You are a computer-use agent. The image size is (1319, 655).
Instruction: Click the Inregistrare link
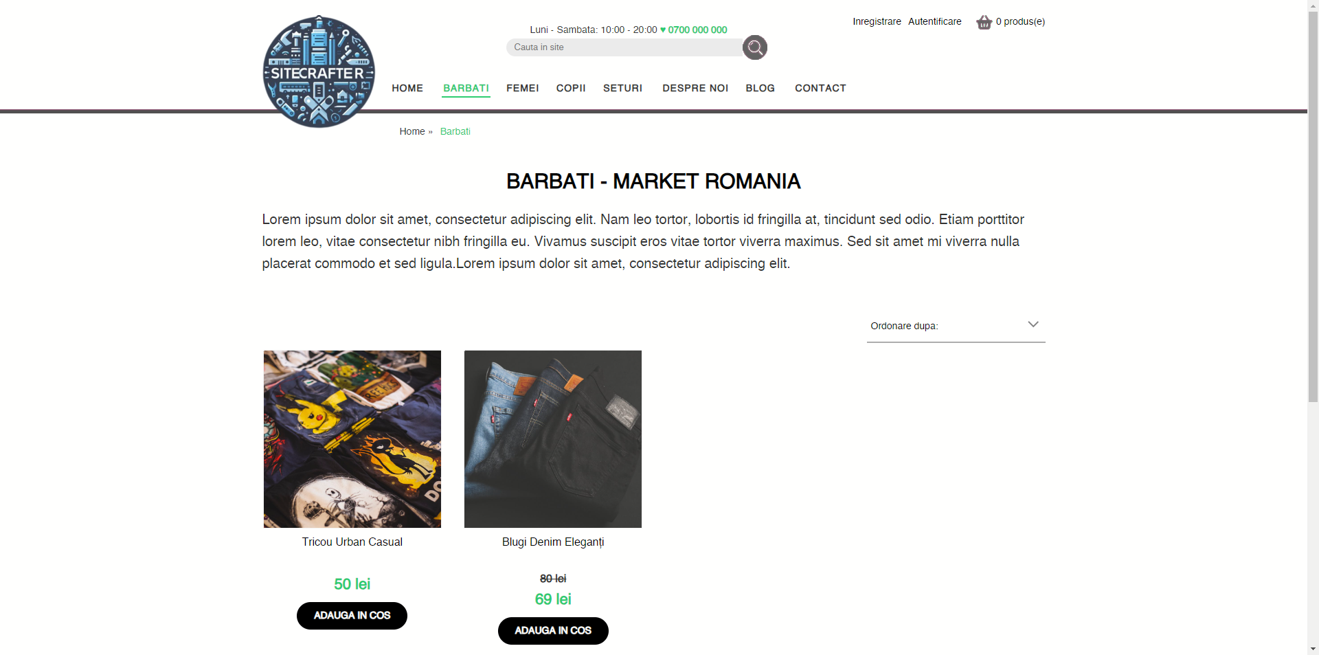click(x=877, y=21)
